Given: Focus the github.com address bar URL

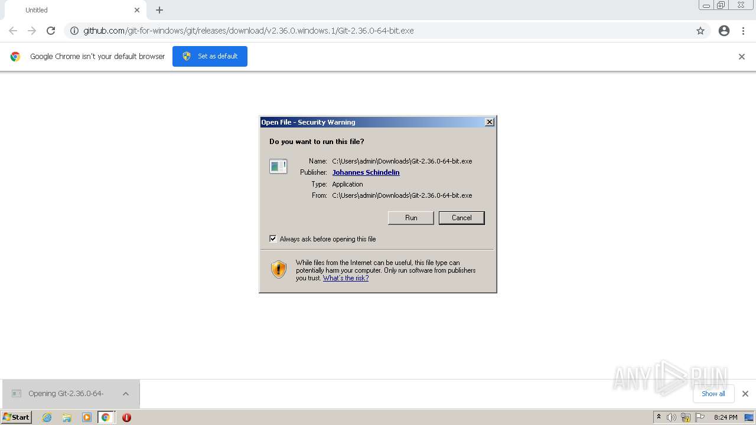Looking at the screenshot, I should click(x=248, y=31).
